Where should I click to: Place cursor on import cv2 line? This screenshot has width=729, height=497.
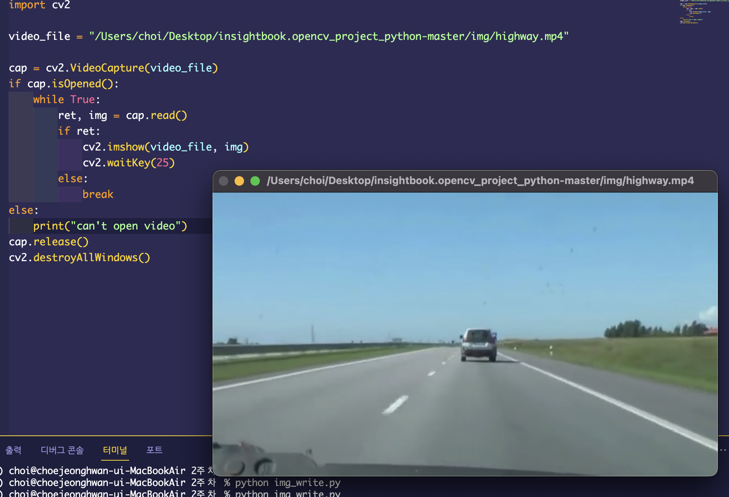pos(39,5)
